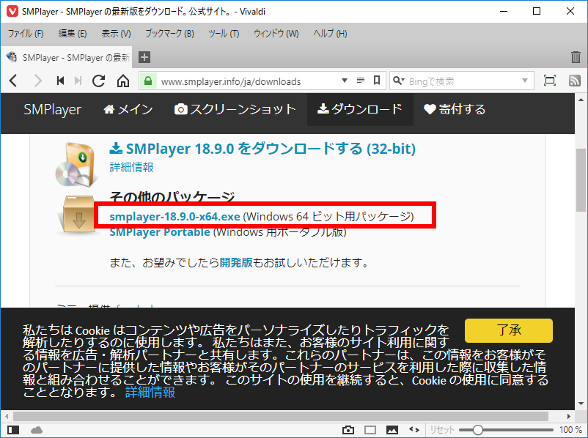Go back to the previous page
588x438 pixels.
coord(13,81)
